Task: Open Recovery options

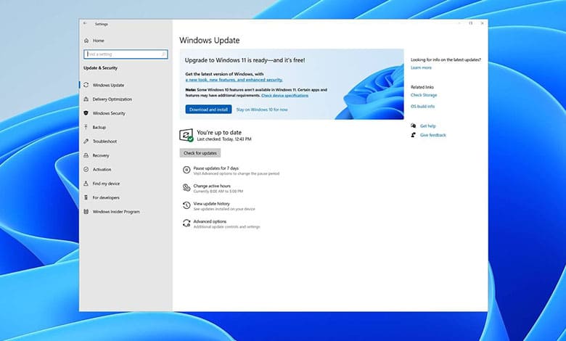Action: [x=126, y=155]
